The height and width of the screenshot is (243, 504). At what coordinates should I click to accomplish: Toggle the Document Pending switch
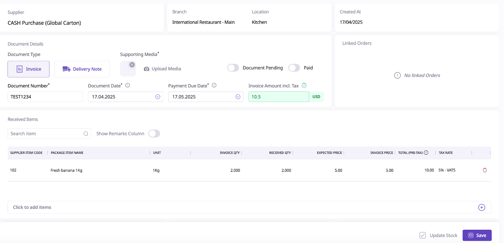pos(233,68)
